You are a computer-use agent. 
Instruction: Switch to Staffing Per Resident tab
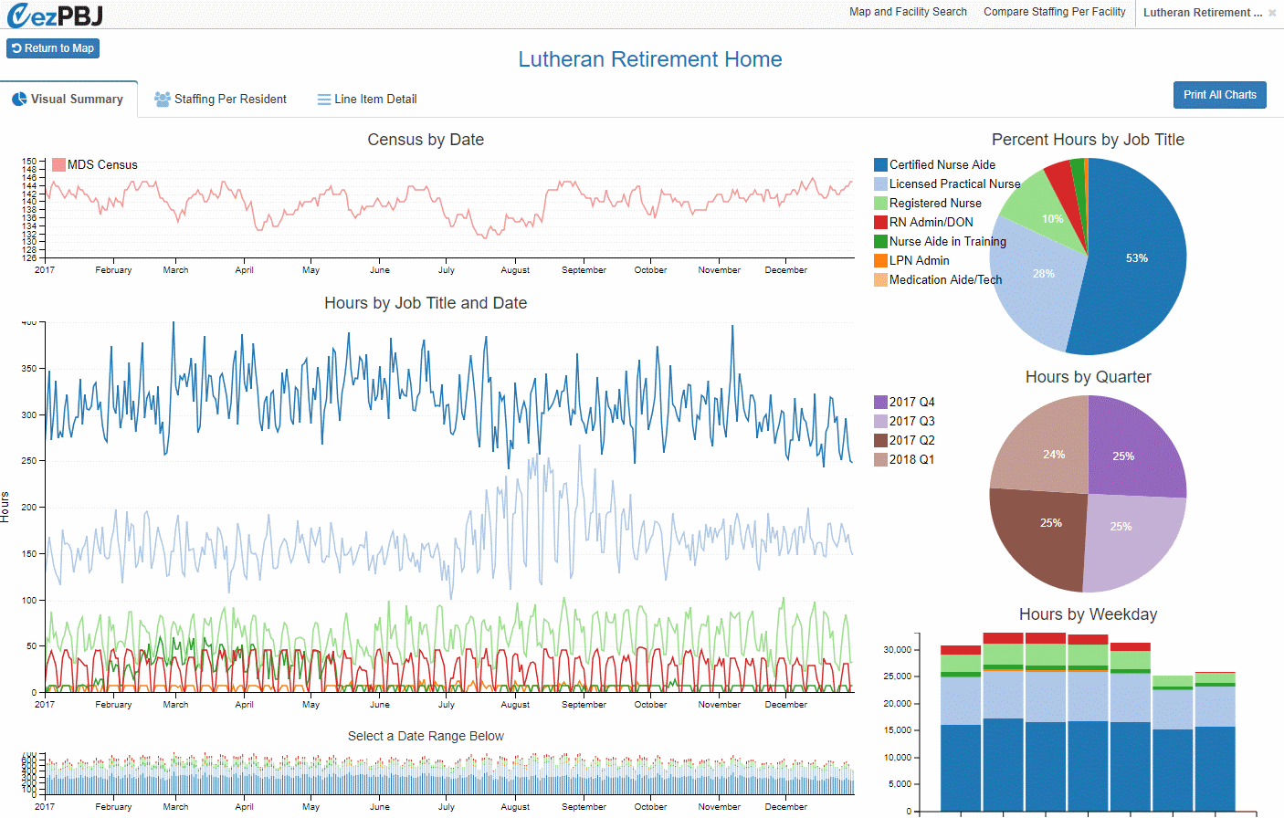pyautogui.click(x=230, y=100)
